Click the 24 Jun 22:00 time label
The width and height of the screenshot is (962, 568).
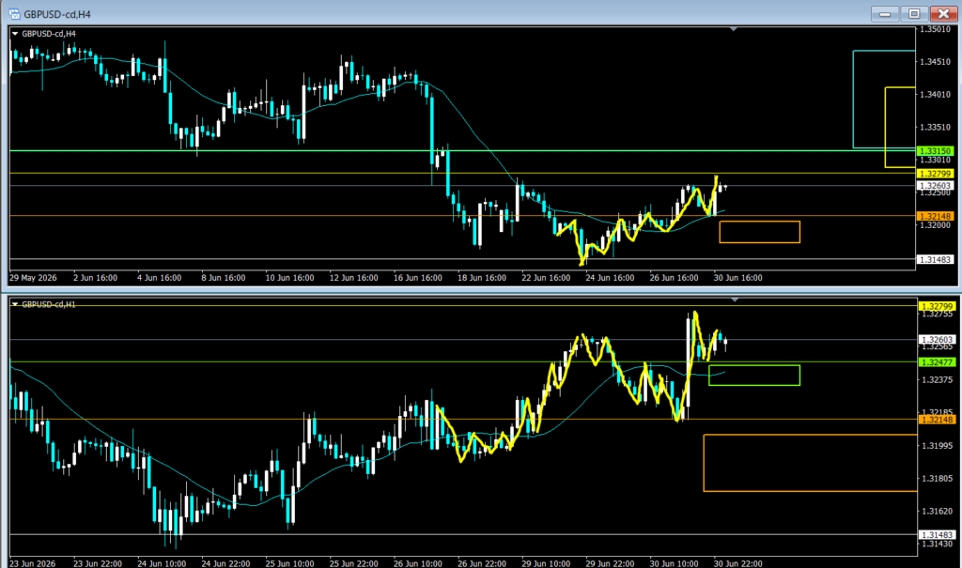[225, 563]
